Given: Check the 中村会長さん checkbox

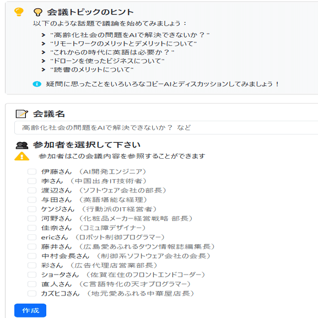Looking at the screenshot, I should click(x=32, y=256).
